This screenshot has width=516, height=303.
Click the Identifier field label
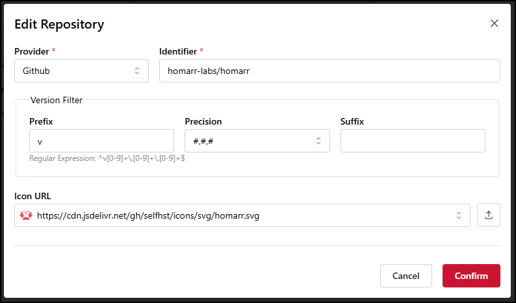tap(178, 51)
